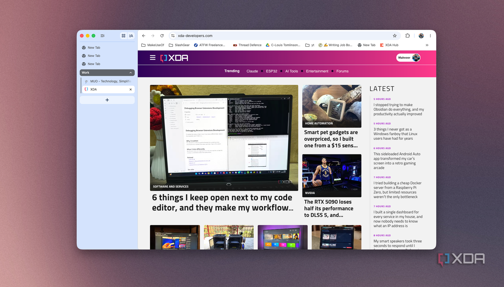View site information icon in address bar
Image resolution: width=504 pixels, height=287 pixels.
pyautogui.click(x=173, y=36)
